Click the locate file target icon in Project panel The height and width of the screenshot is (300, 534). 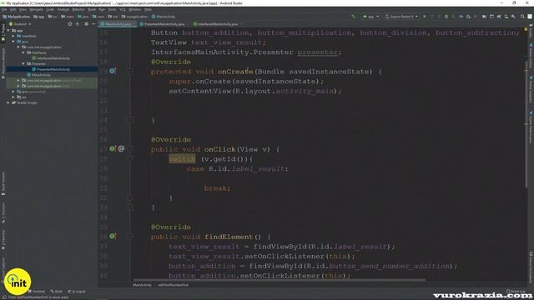pyautogui.click(x=70, y=24)
